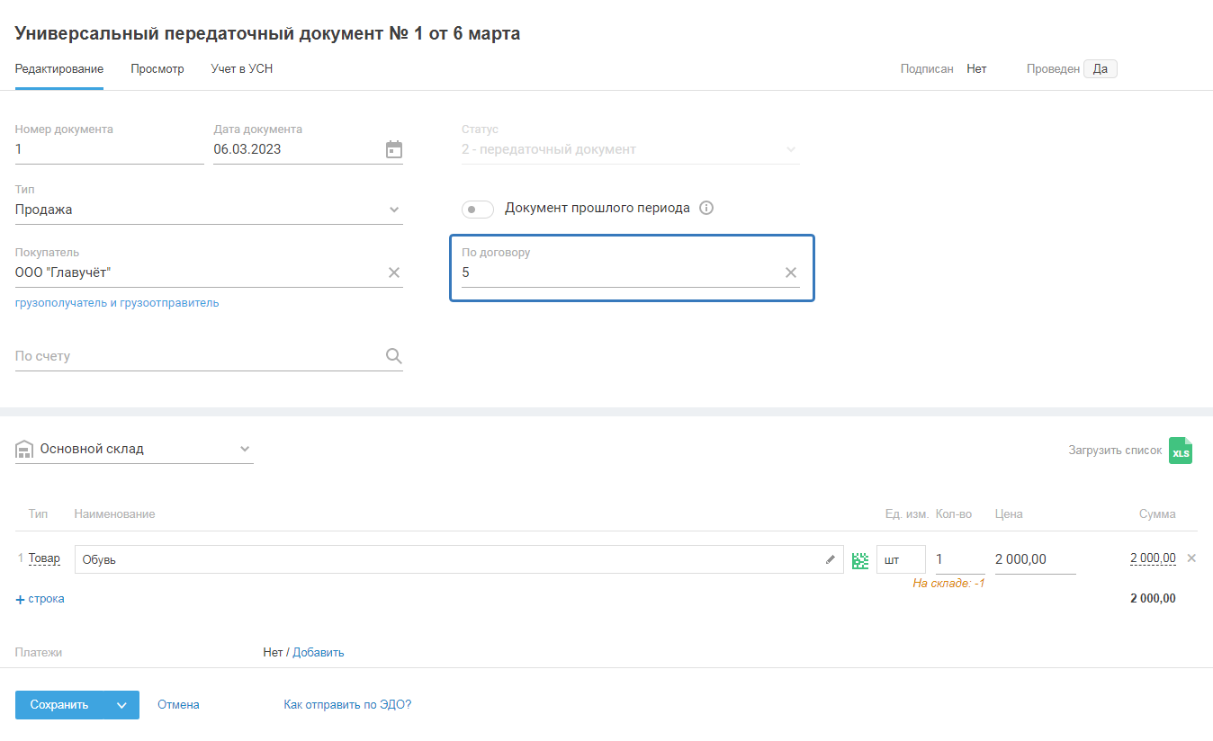Image resolution: width=1213 pixels, height=741 pixels.
Task: Clear the По договору contract field
Action: (791, 272)
